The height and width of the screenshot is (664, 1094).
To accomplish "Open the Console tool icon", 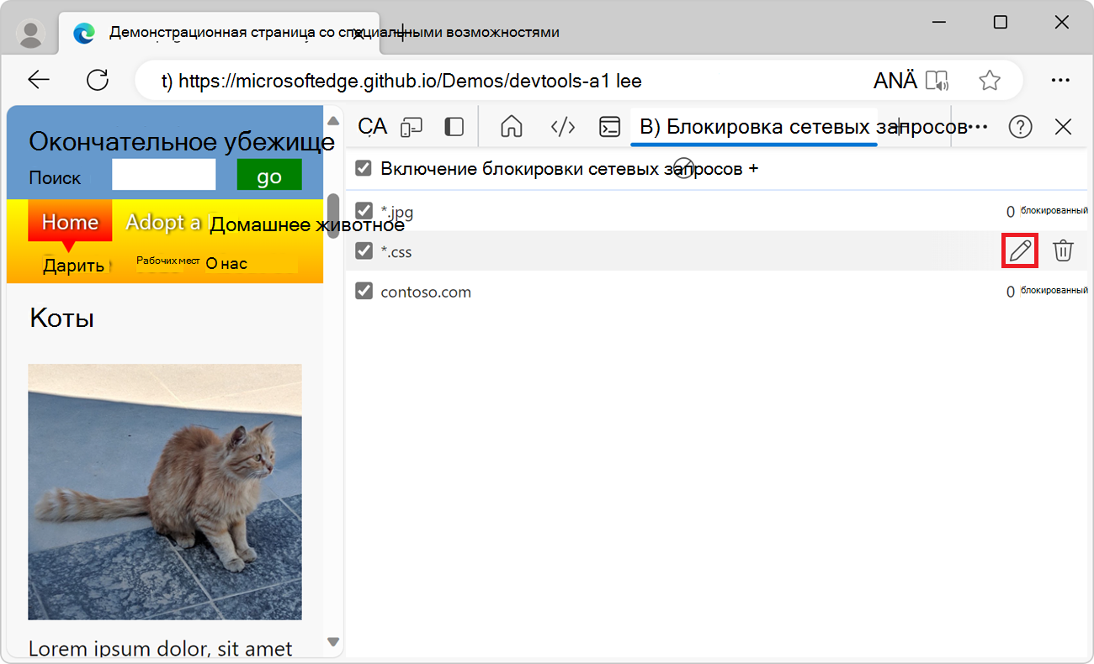I will [x=609, y=127].
